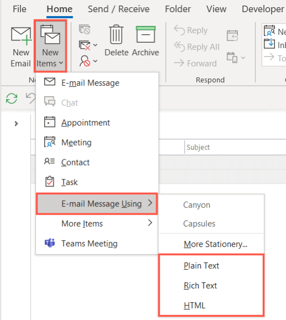286x320 pixels.
Task: Open the File tab
Action: [19, 9]
